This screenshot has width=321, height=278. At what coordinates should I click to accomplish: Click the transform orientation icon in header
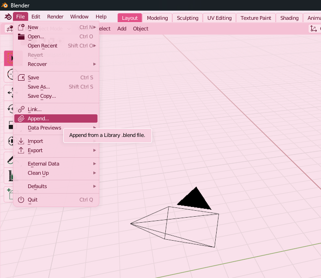(313, 29)
